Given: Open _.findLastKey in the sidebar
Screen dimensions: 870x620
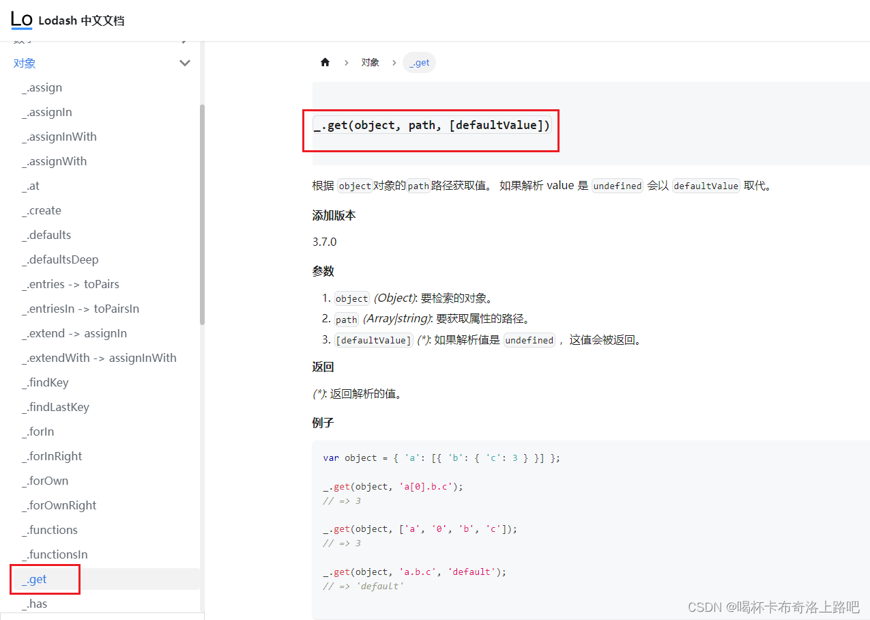Looking at the screenshot, I should click(x=55, y=407).
